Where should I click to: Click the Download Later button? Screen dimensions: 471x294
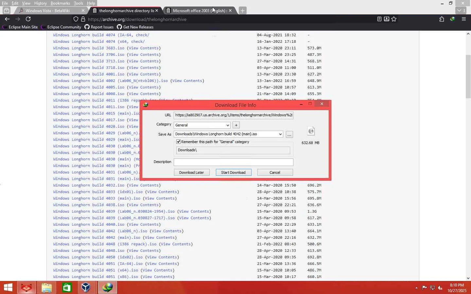(x=191, y=172)
